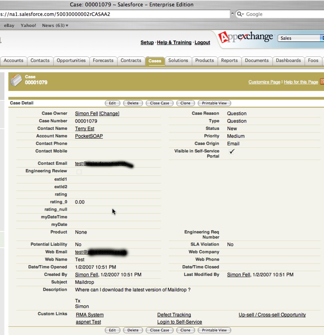Viewport: 324px width, 335px height.
Task: Toggle the Engineering Review checkbox
Action: coord(79,171)
